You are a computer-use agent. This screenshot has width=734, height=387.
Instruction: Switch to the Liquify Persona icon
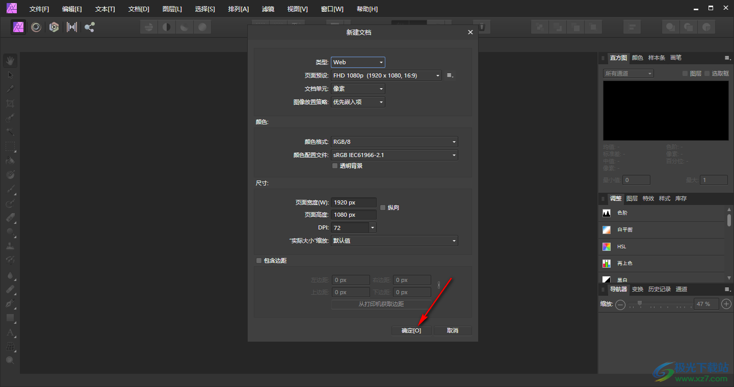pyautogui.click(x=36, y=27)
